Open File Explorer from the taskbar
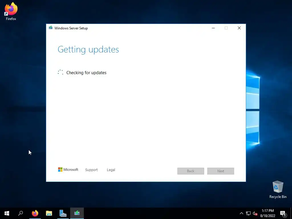 (49, 213)
